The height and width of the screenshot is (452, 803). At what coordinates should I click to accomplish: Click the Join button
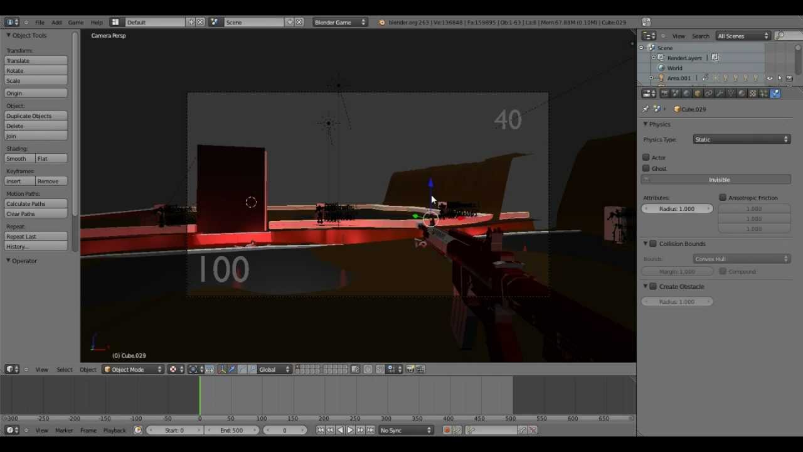pos(36,136)
